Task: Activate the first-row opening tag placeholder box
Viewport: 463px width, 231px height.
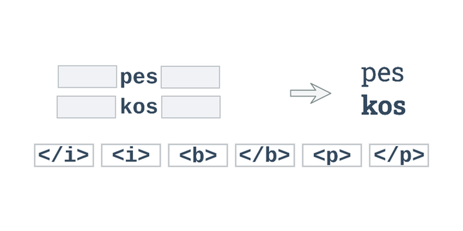Action: [87, 77]
